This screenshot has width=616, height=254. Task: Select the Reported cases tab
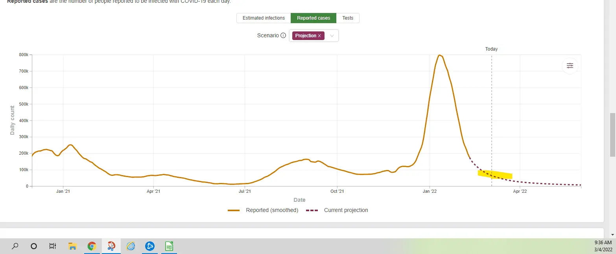click(314, 18)
